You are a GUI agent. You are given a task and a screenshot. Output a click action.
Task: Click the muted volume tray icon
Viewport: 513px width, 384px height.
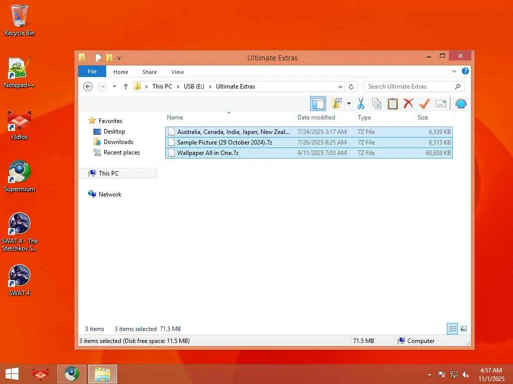point(465,374)
